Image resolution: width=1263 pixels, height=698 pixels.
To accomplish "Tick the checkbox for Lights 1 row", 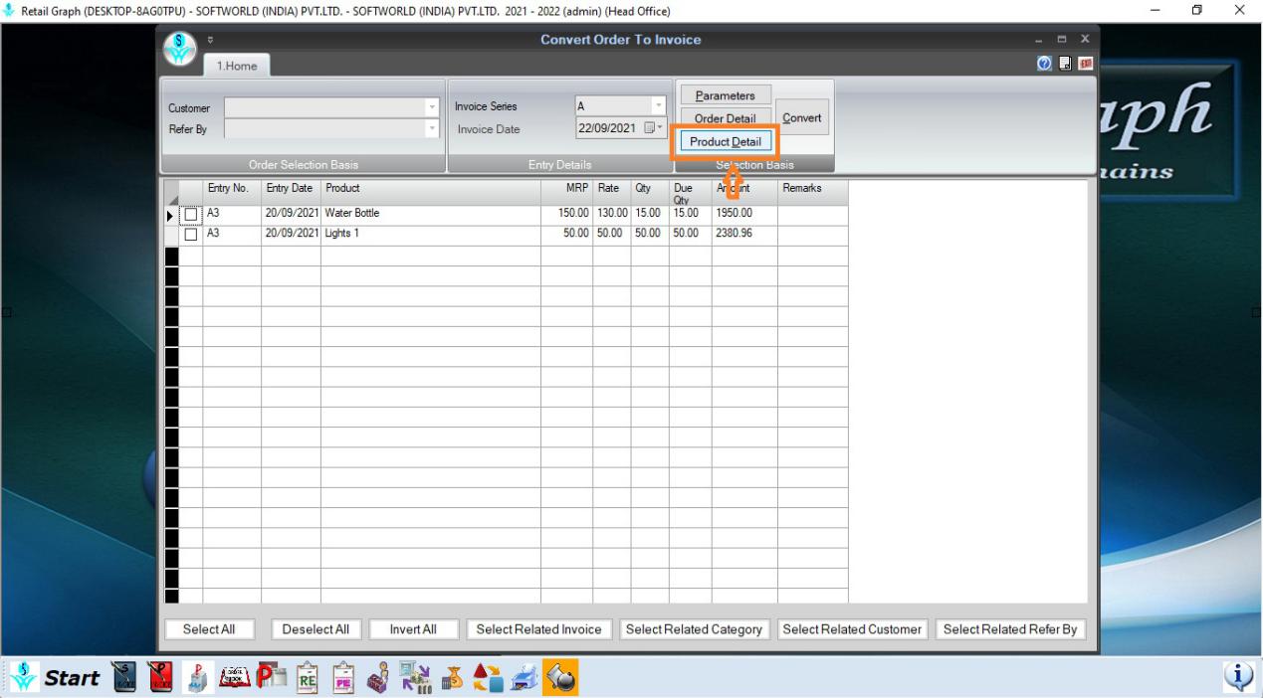I will coord(191,235).
